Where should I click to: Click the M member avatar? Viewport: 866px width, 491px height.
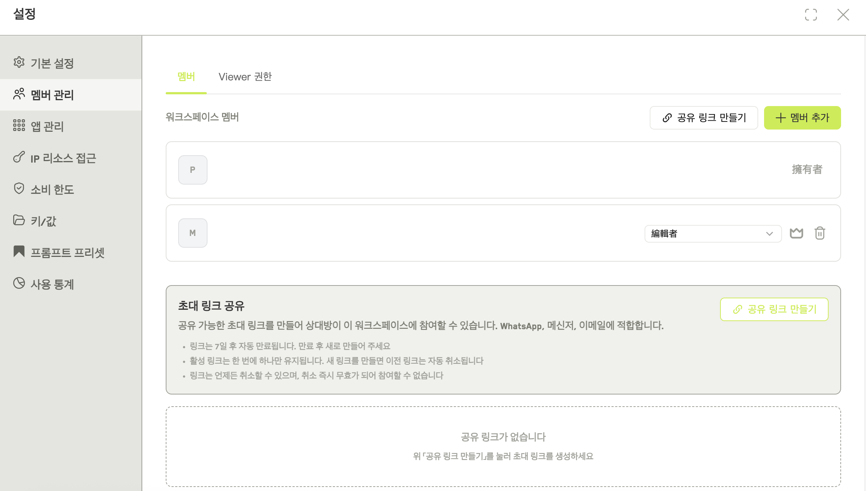click(193, 233)
